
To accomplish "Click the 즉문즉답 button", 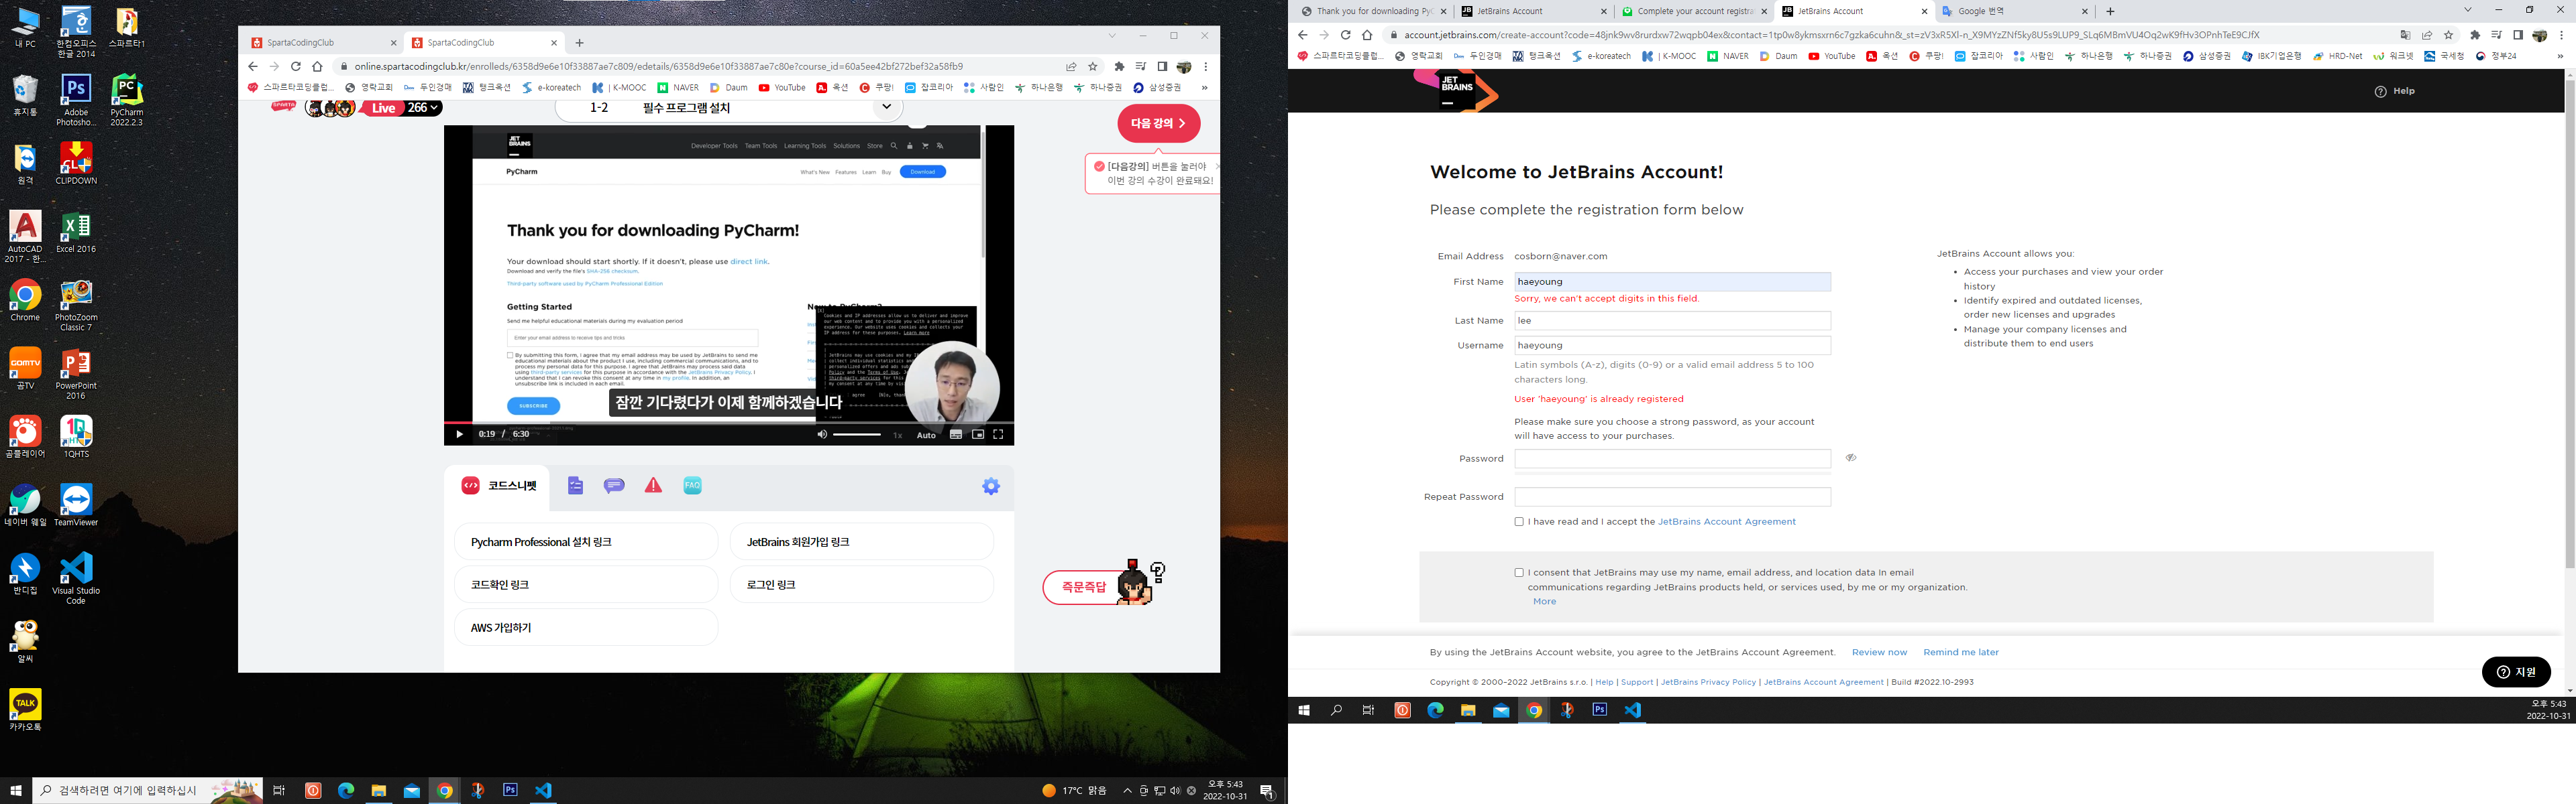I will [1085, 588].
